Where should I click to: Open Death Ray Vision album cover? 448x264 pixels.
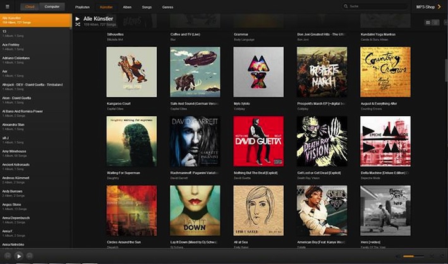(322, 141)
